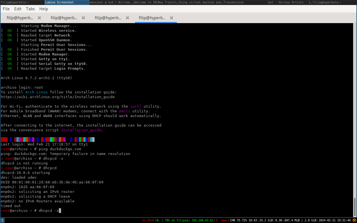Click the 'Arch Linux 6.7.2-arch1-2 (ttyS0)' line
357x223 pixels.
(x=37, y=78)
